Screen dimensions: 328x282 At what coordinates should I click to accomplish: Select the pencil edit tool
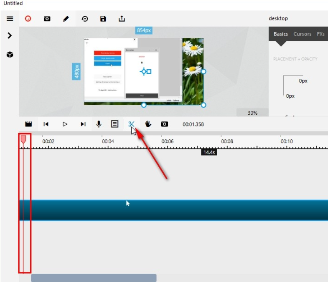coord(66,19)
